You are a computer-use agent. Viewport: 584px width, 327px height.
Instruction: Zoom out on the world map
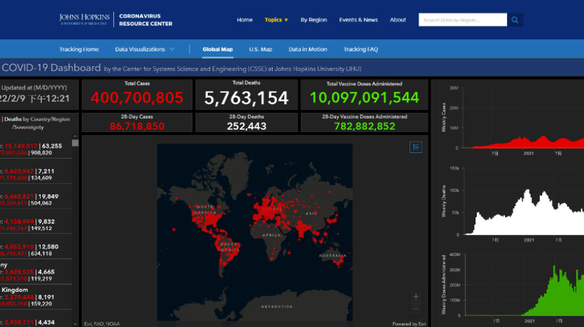pos(416,309)
